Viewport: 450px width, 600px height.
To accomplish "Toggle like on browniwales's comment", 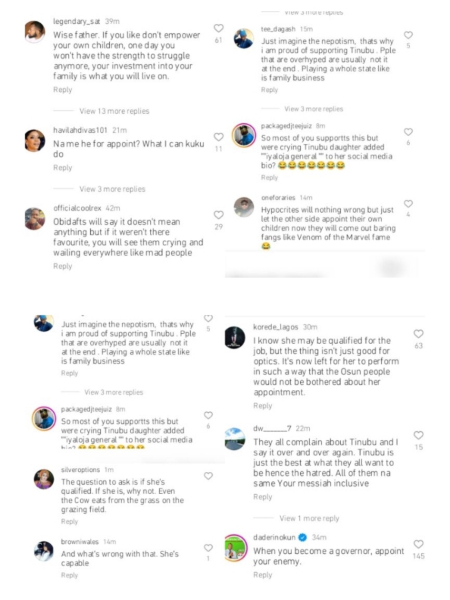I will (x=208, y=547).
